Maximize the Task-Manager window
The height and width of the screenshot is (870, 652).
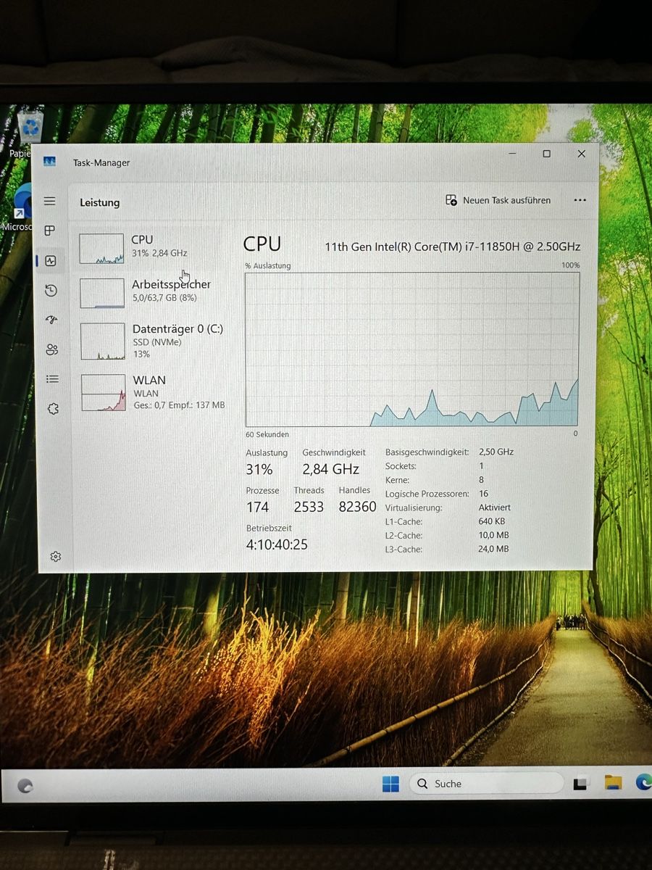(x=546, y=154)
